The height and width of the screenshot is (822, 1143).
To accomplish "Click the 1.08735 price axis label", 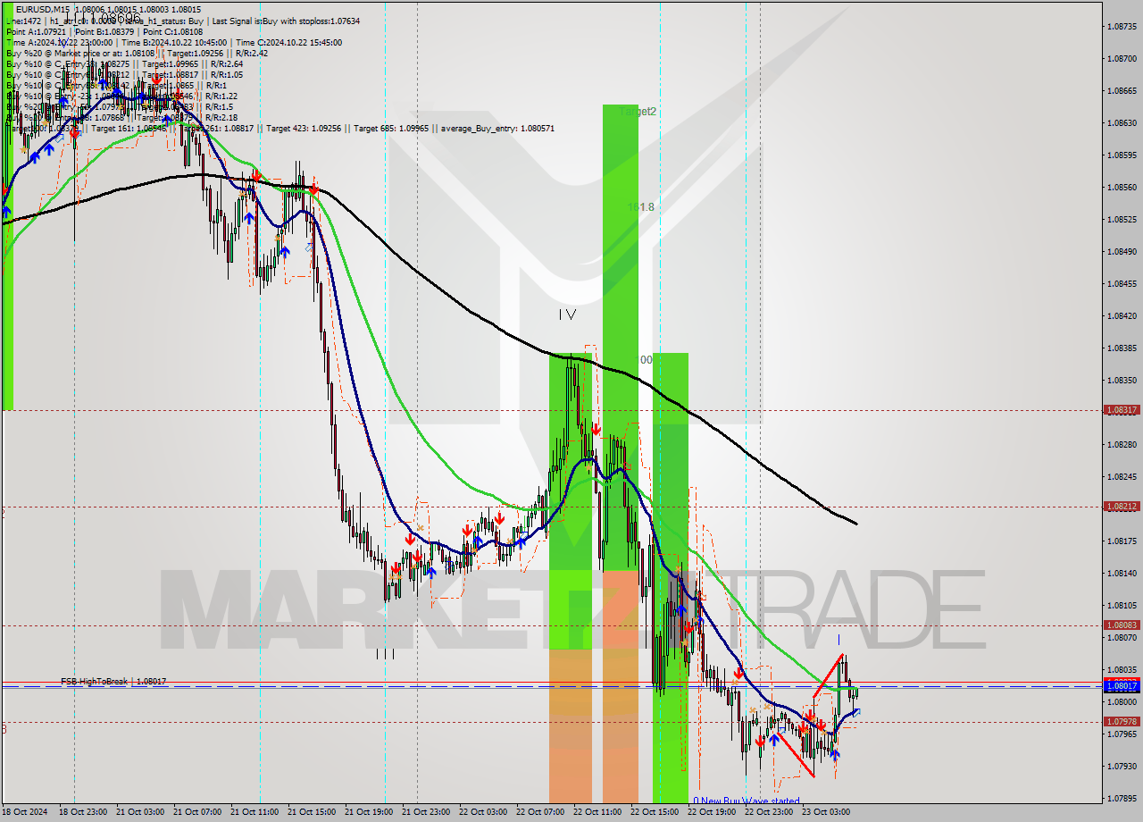I will point(1122,27).
